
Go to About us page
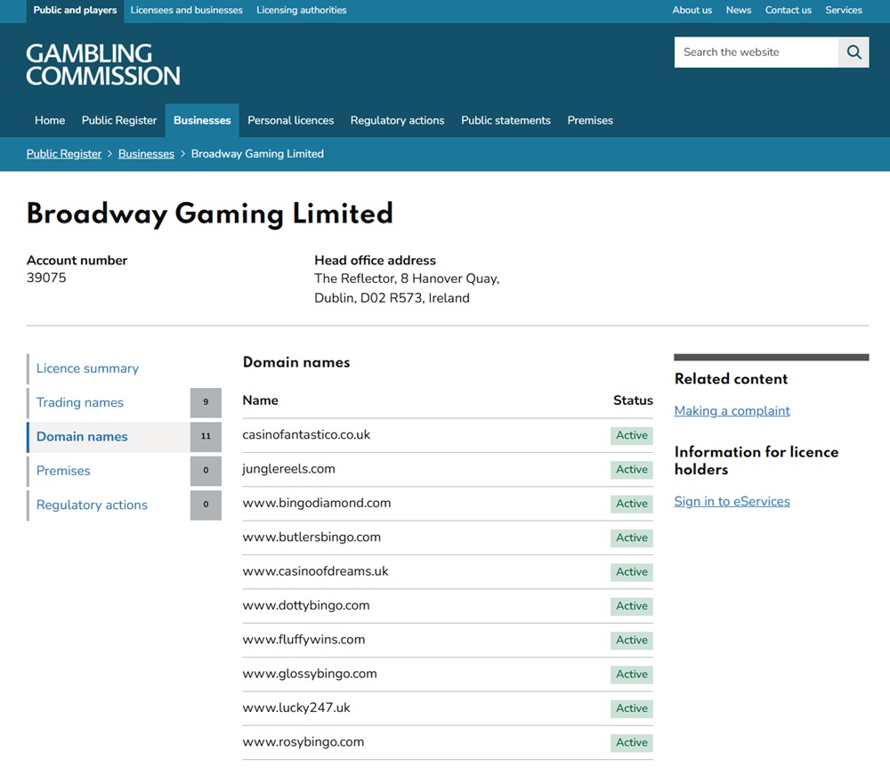[692, 10]
